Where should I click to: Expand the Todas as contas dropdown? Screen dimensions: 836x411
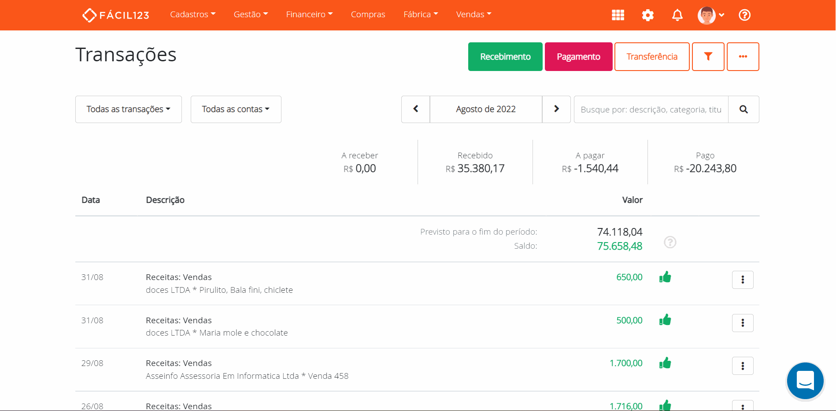pos(236,109)
